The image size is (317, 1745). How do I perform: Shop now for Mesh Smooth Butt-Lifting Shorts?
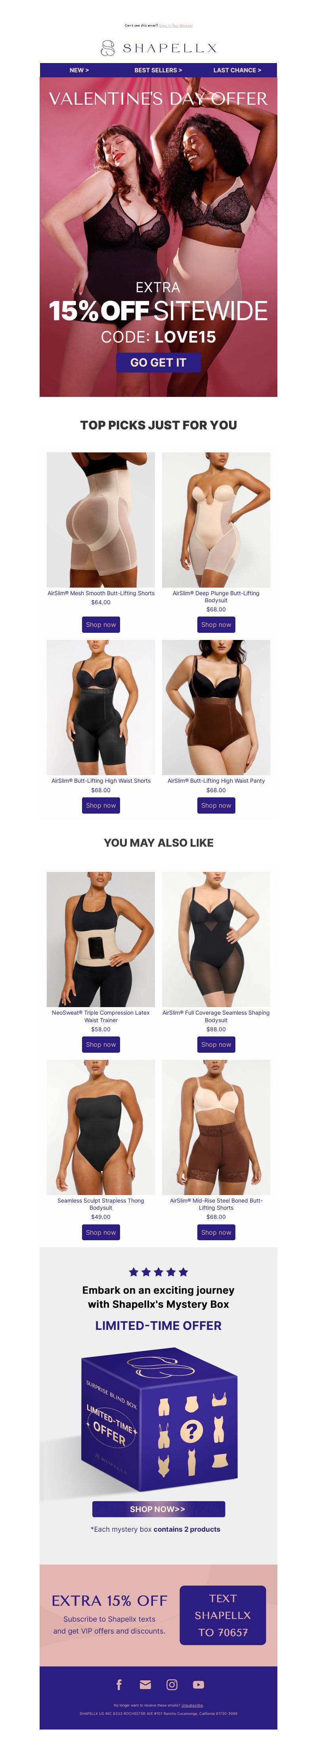point(101,624)
